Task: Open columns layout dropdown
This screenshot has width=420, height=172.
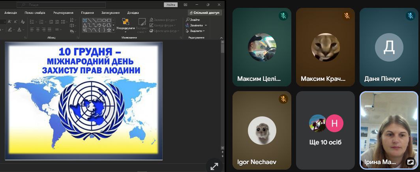Action: (x=58, y=30)
